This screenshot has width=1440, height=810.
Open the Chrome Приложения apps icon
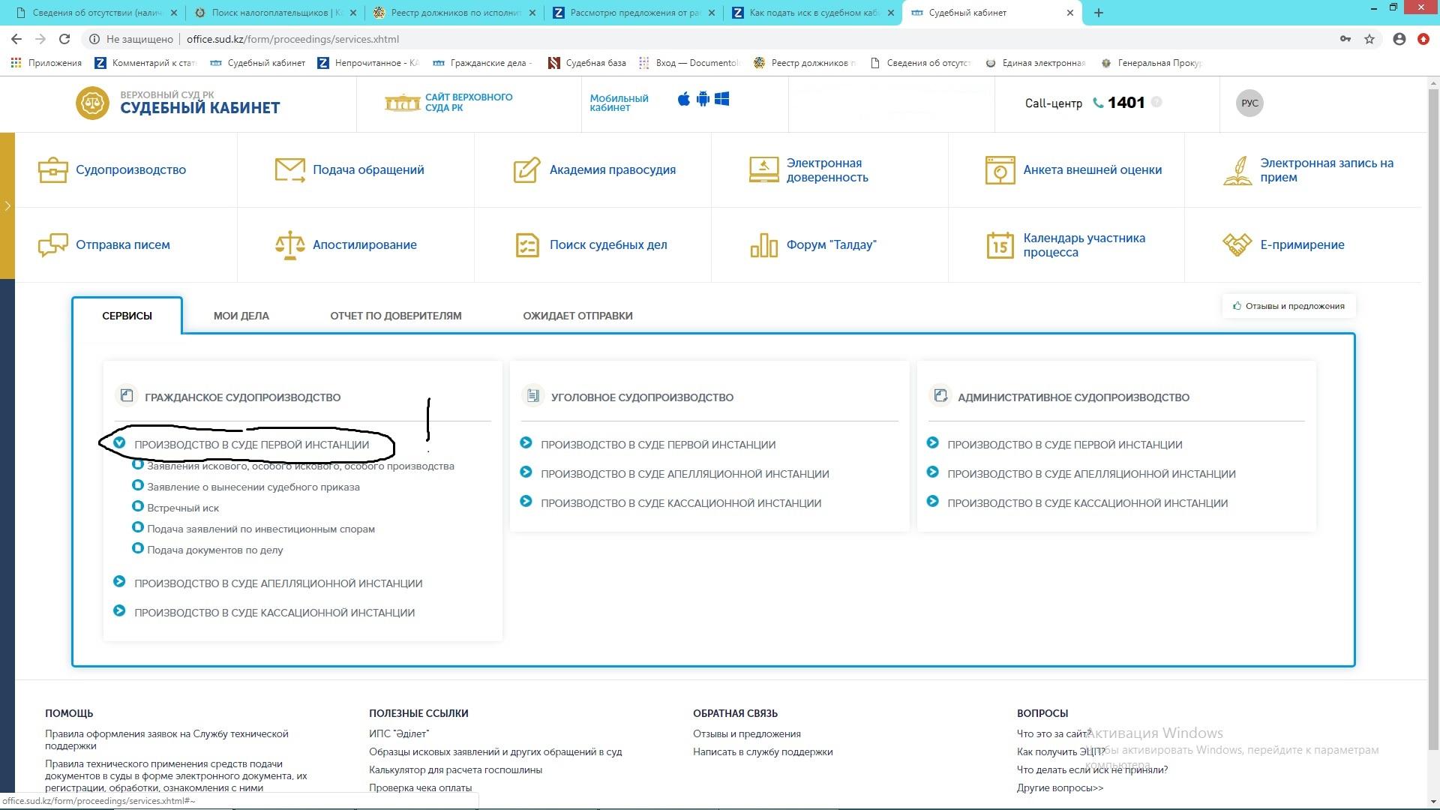click(16, 63)
